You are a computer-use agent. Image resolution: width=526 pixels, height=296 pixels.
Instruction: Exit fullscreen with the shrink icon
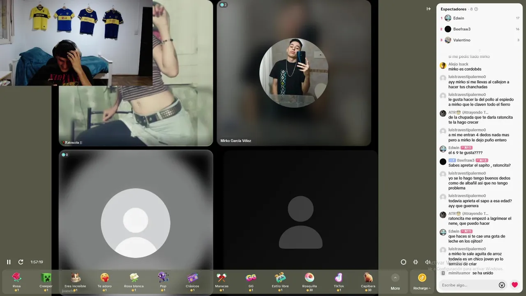415,262
